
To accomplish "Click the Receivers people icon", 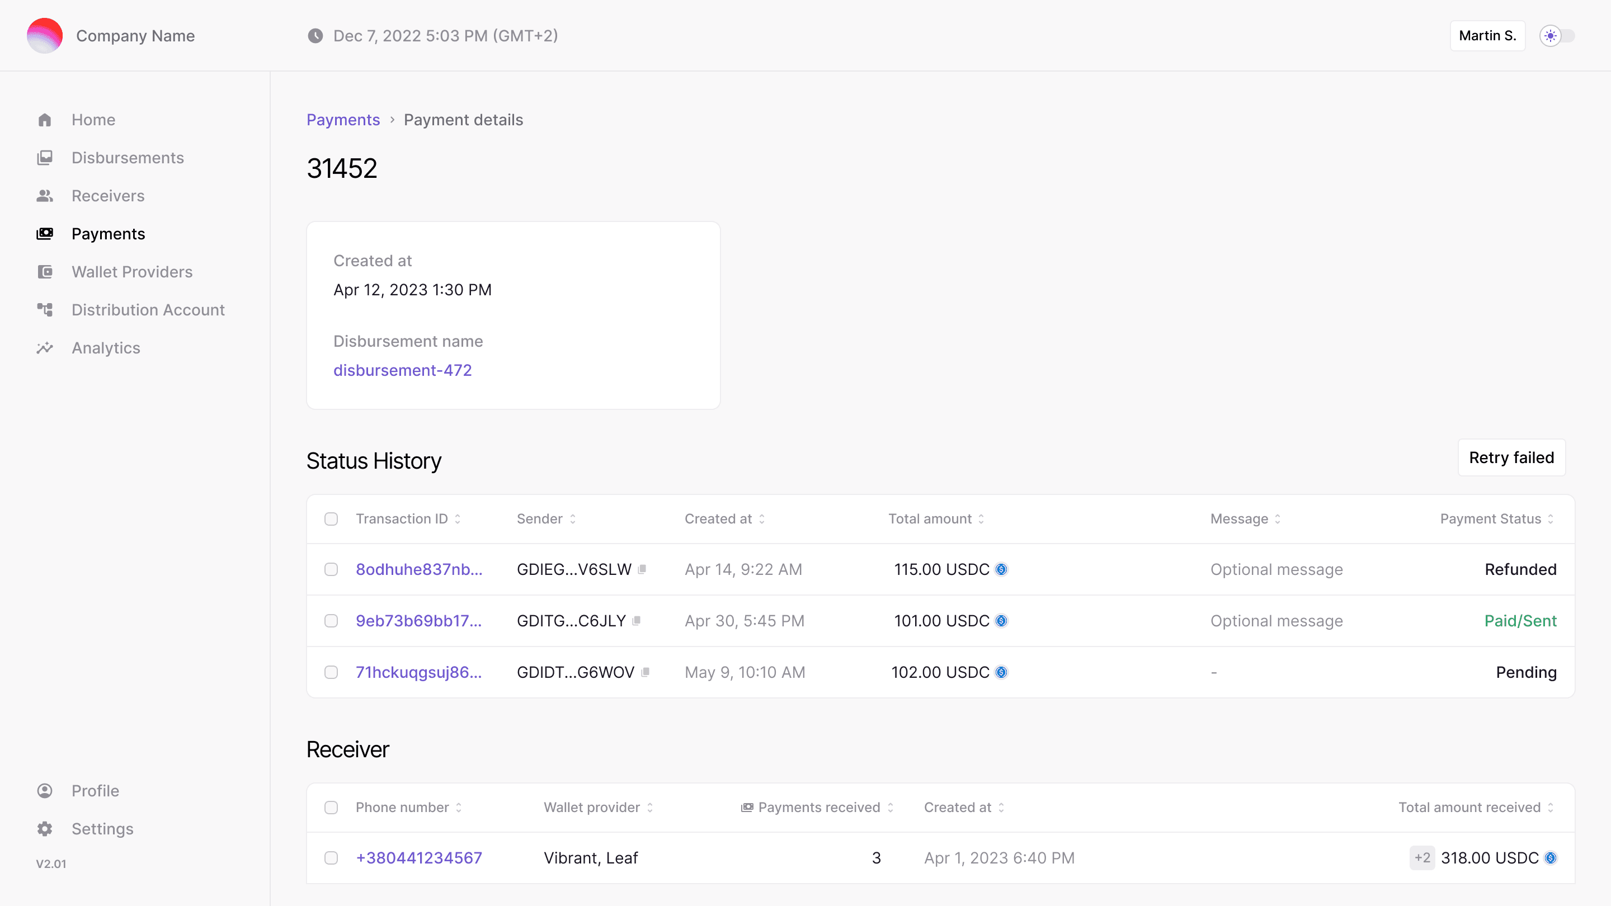I will [44, 196].
